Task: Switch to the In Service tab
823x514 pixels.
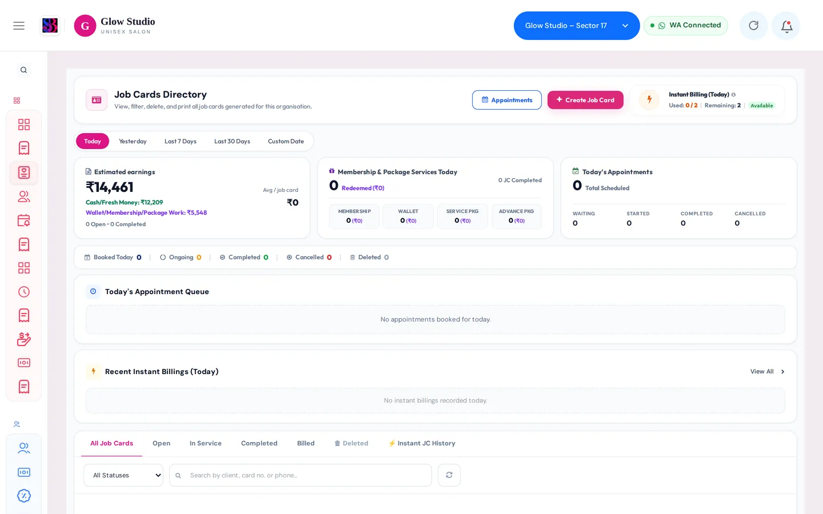Action: pyautogui.click(x=206, y=443)
